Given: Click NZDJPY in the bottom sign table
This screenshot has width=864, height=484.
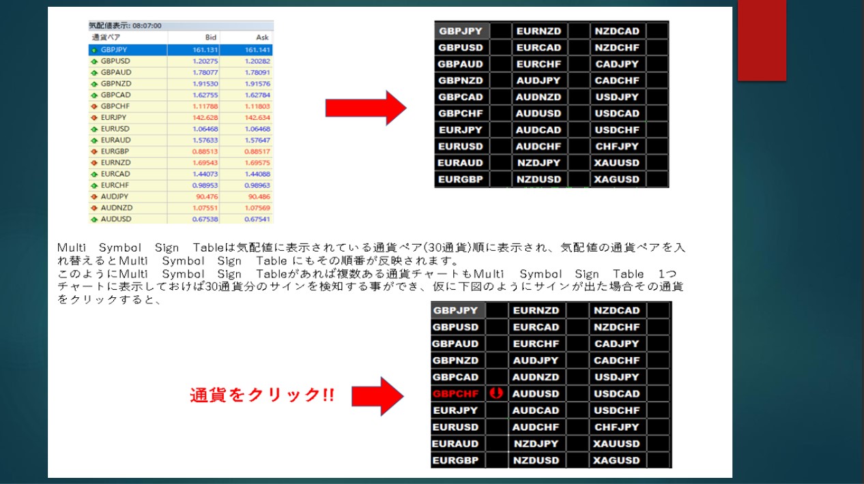Looking at the screenshot, I should point(536,443).
